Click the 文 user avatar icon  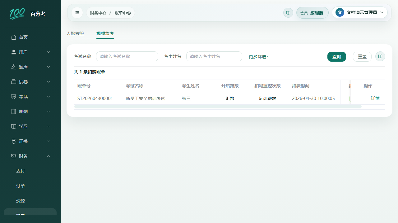[340, 12]
